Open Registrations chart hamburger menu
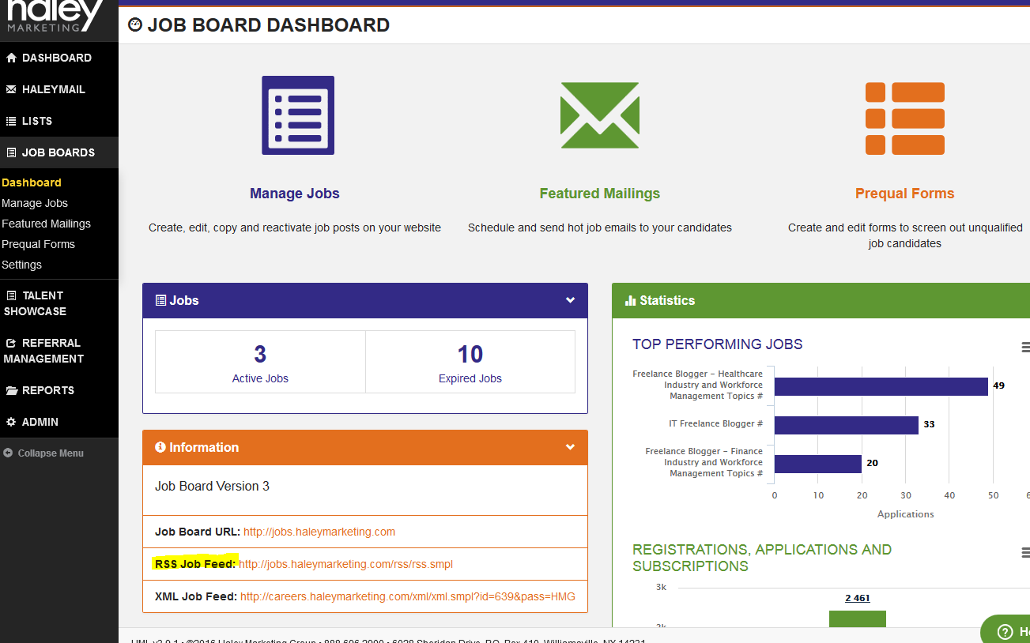The height and width of the screenshot is (643, 1030). point(1025,552)
